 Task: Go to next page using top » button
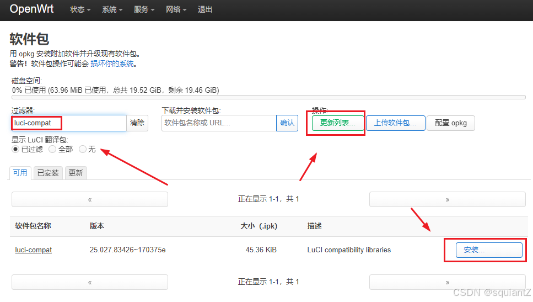(448, 199)
